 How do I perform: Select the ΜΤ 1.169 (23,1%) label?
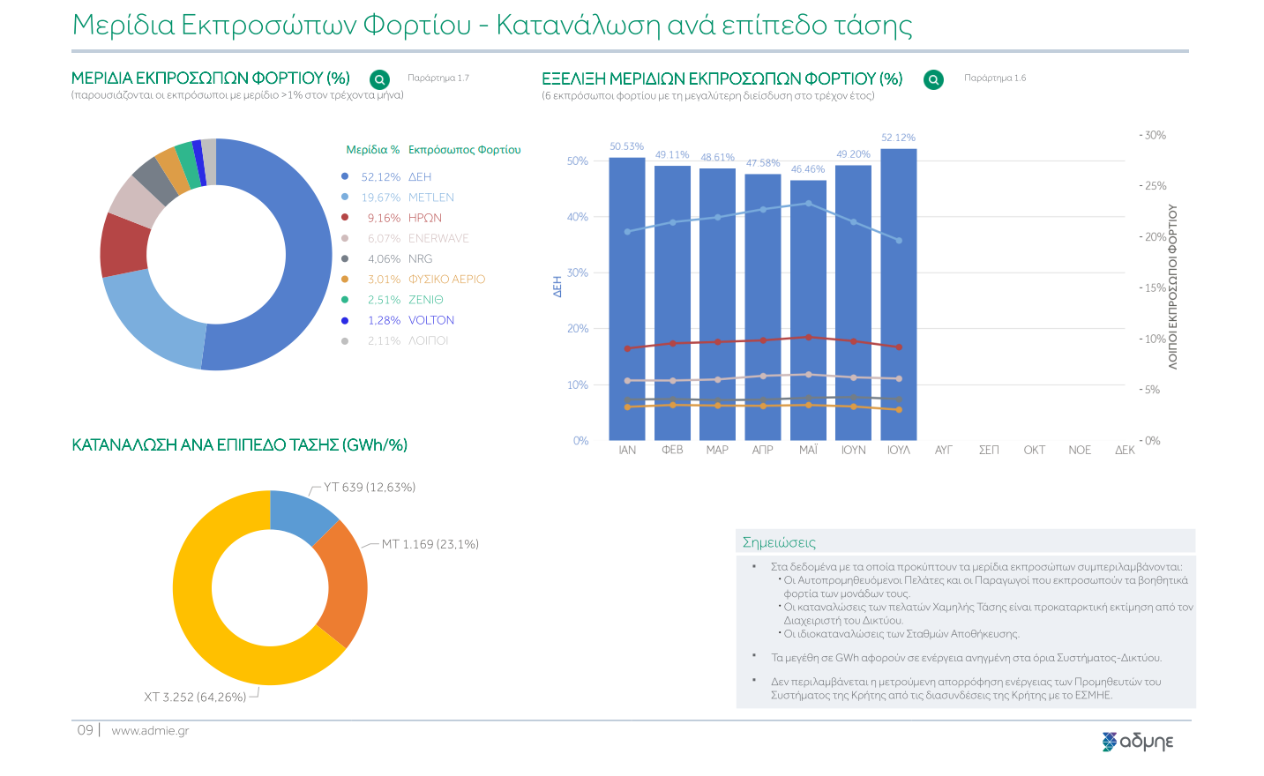430,544
